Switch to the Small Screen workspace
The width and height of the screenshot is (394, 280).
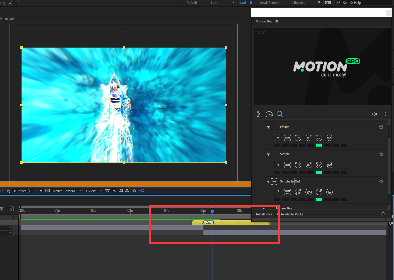tap(269, 3)
